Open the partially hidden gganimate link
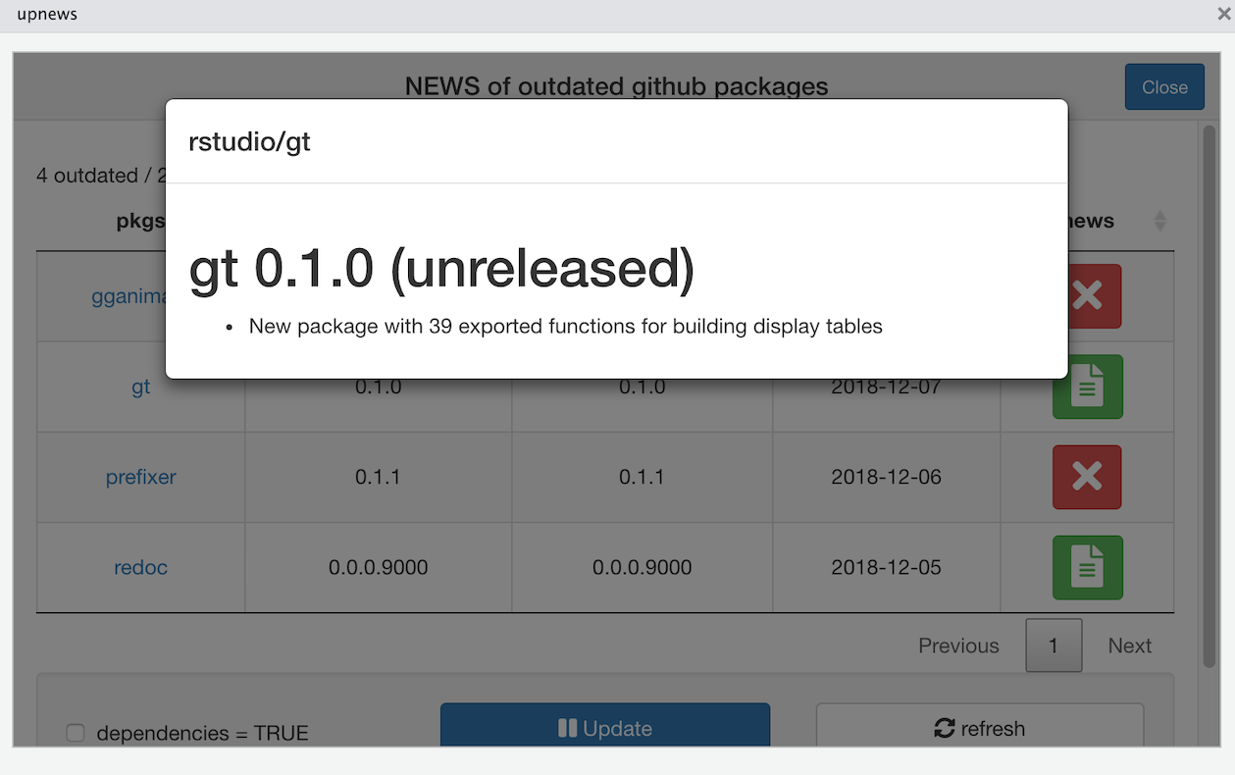Image resolution: width=1235 pixels, height=775 pixels. (129, 296)
